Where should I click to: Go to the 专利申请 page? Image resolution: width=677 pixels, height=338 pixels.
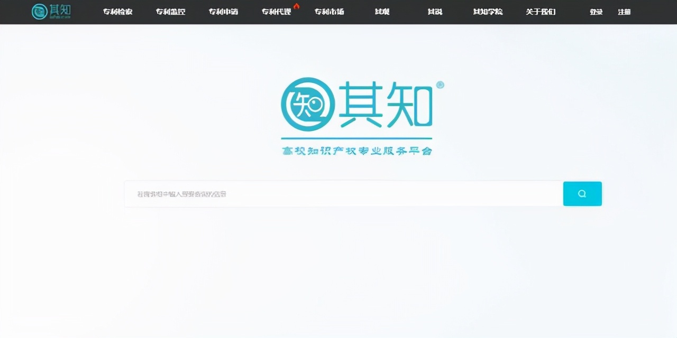point(223,12)
